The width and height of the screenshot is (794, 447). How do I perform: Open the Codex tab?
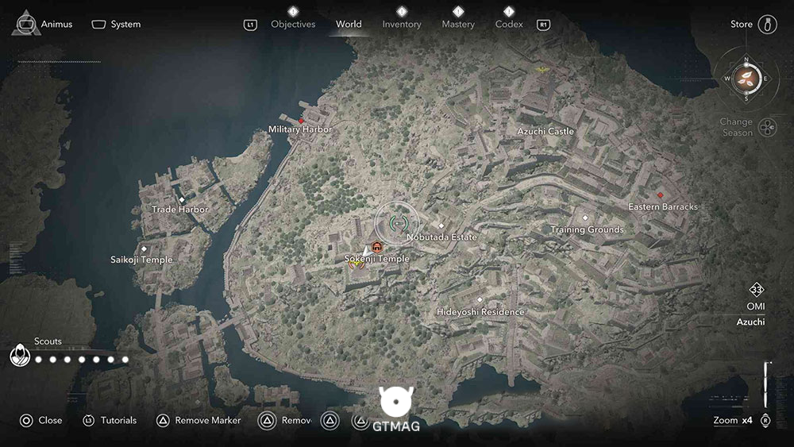coord(509,24)
